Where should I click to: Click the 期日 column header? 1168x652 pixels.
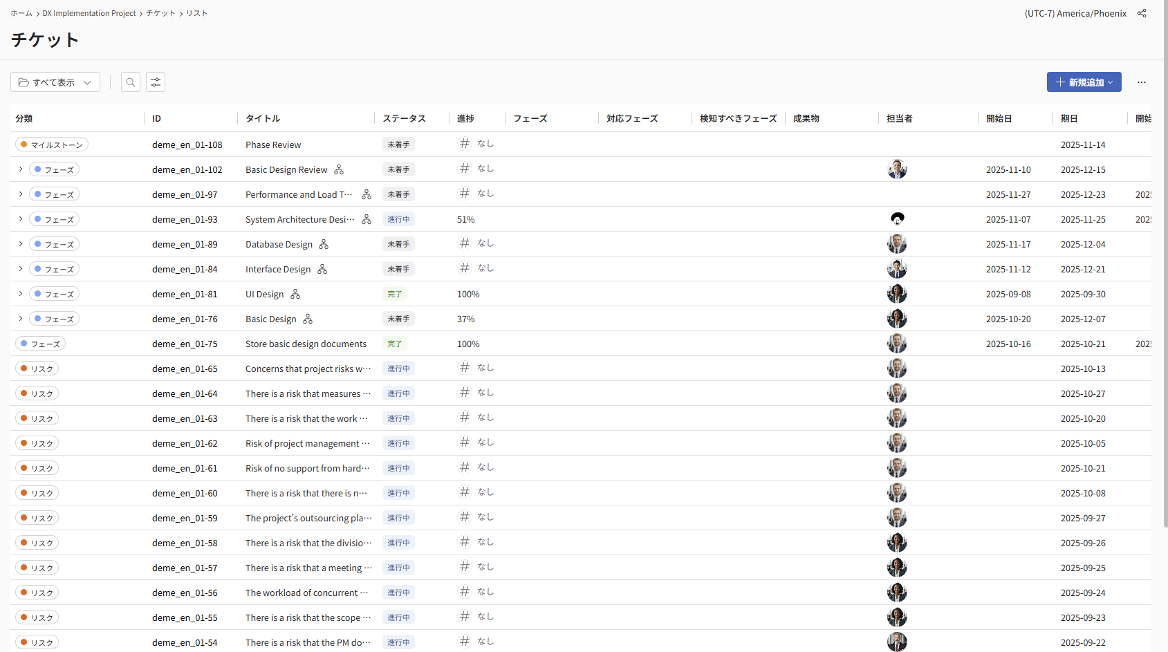pyautogui.click(x=1069, y=118)
